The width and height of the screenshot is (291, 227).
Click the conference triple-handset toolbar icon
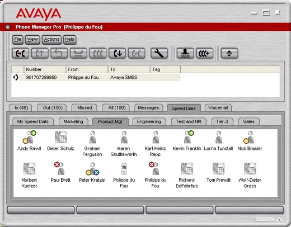coord(98,53)
